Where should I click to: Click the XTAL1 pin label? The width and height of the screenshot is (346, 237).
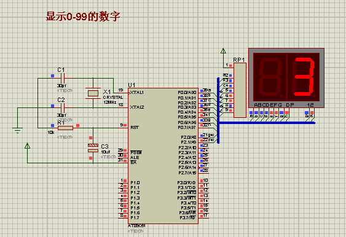(x=137, y=92)
